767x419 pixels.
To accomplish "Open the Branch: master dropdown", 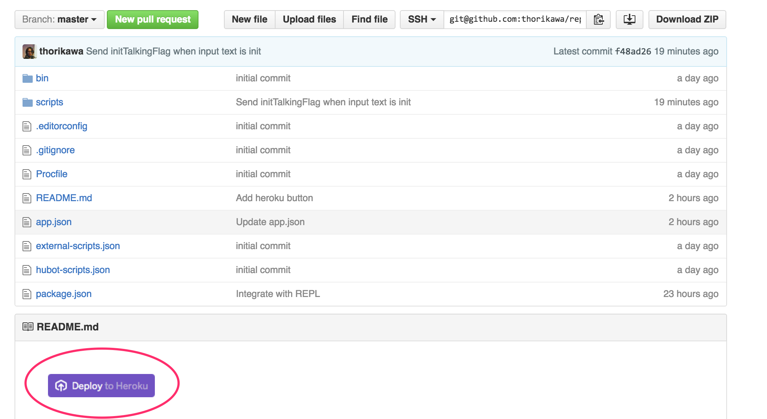I will pyautogui.click(x=59, y=19).
